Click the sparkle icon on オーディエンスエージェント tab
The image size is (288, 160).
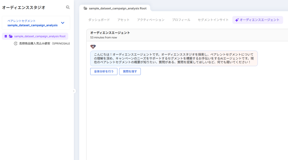click(237, 20)
